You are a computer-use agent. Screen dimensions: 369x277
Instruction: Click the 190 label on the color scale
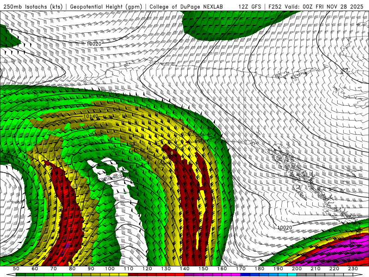click(x=278, y=269)
